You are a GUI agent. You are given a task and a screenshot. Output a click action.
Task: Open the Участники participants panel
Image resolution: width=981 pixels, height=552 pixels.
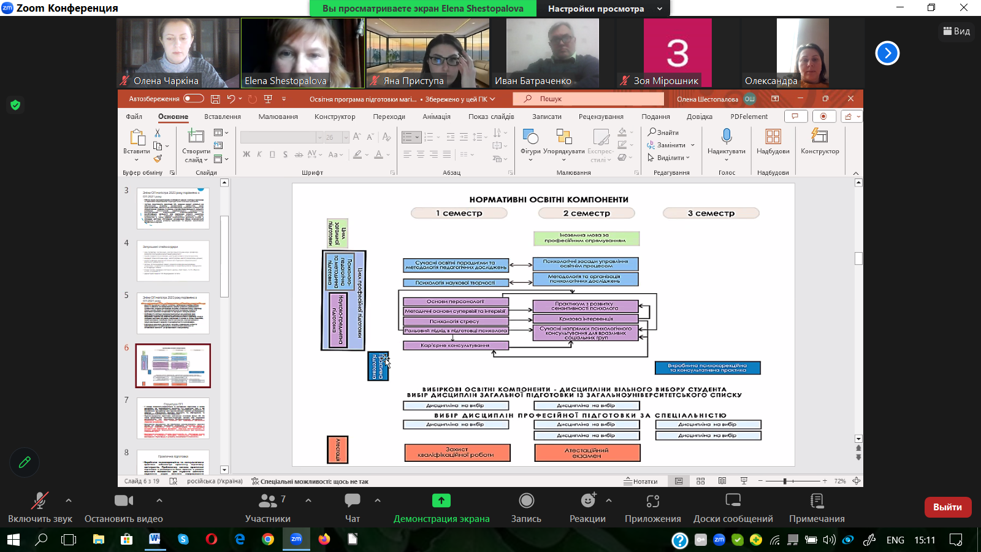click(268, 508)
